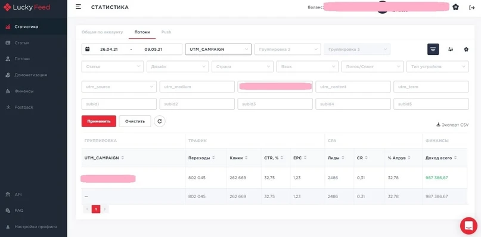Click the subid3 input field
This screenshot has width=481, height=237.
click(x=275, y=104)
